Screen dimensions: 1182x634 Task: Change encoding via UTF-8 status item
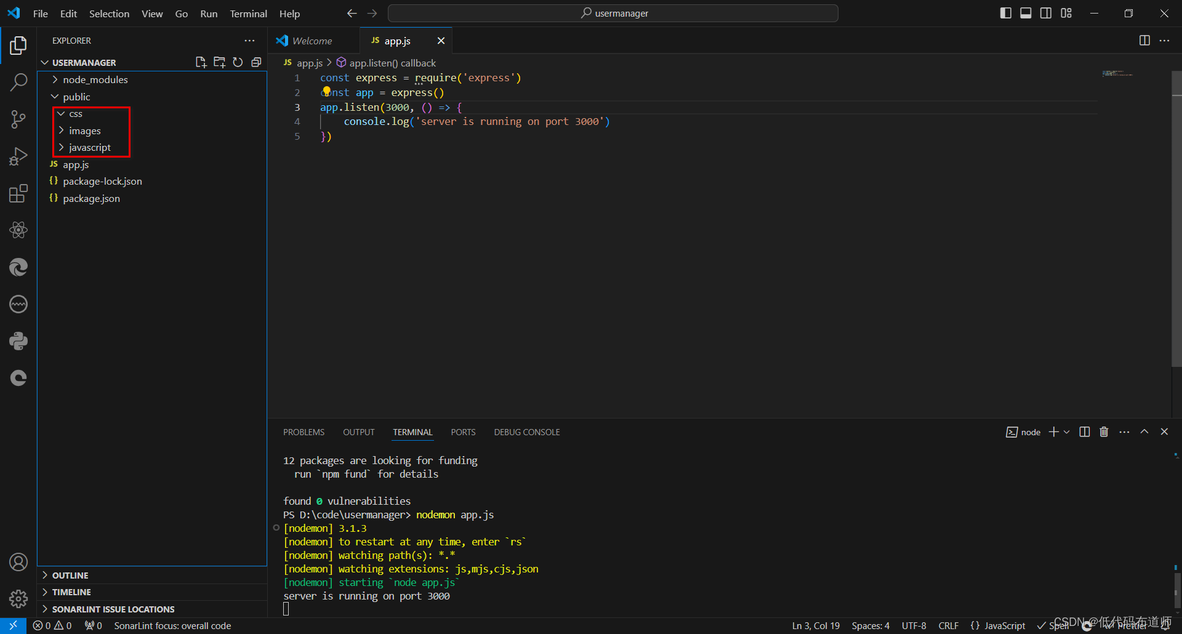pyautogui.click(x=914, y=625)
